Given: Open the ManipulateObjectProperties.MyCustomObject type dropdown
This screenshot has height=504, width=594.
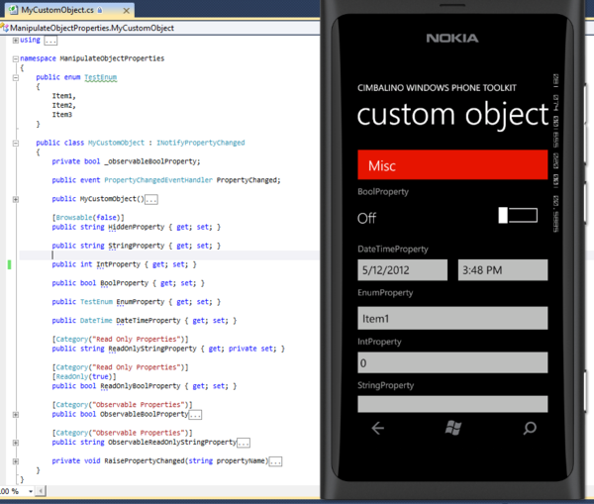Looking at the screenshot, I should (159, 28).
